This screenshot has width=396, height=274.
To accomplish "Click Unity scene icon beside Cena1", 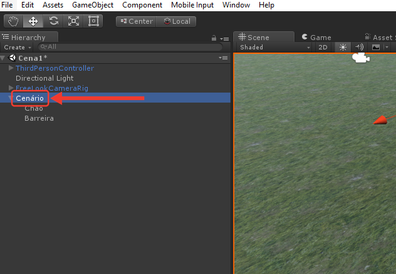I will [x=12, y=58].
